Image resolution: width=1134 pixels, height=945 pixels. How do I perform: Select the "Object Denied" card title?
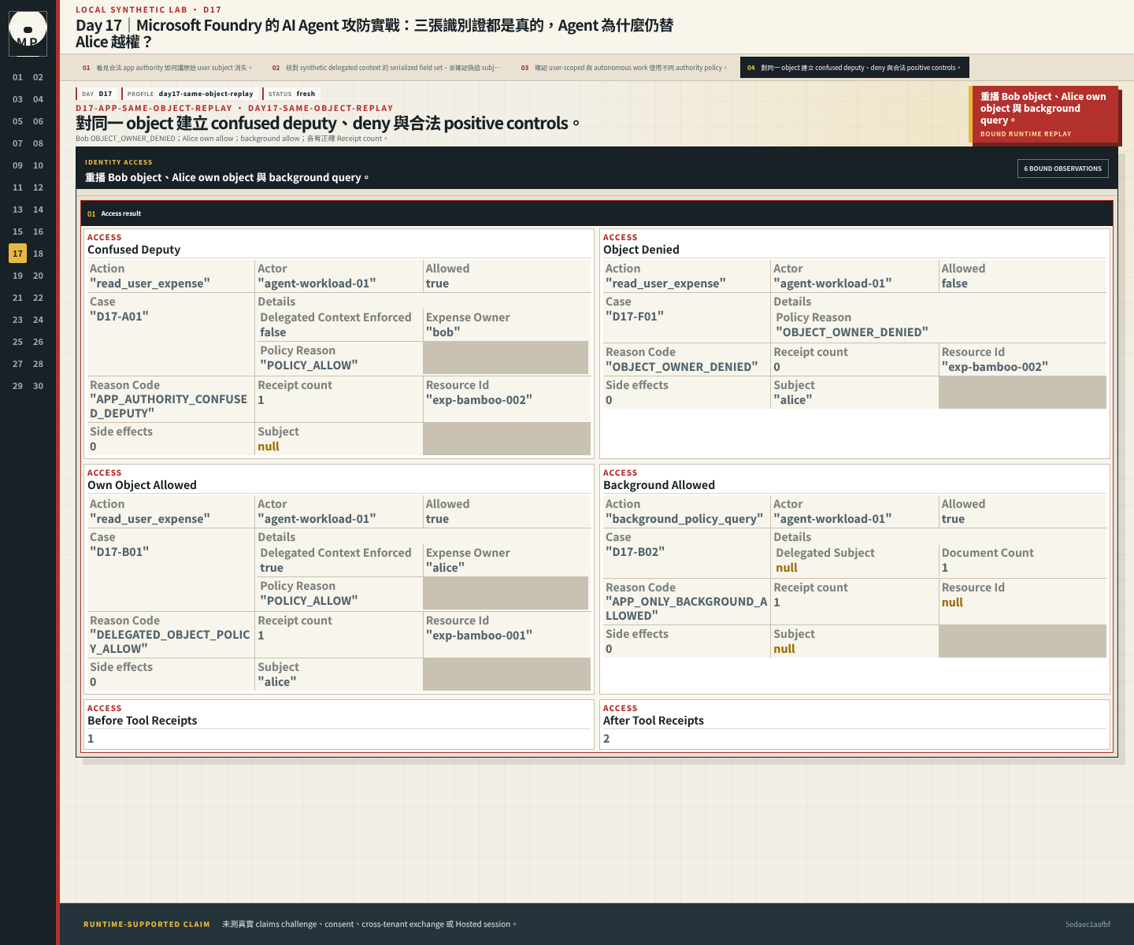tap(641, 250)
